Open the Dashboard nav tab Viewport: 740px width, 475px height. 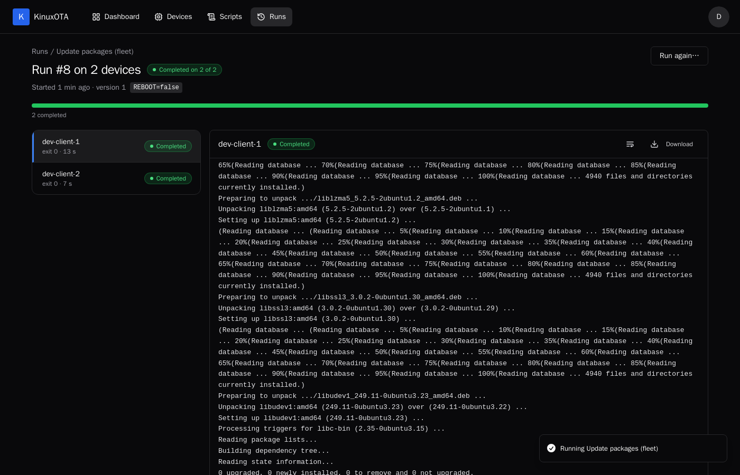click(x=116, y=17)
